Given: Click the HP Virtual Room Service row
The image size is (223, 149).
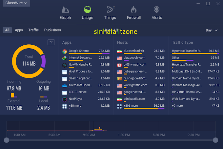Looking at the screenshot, I should click(195, 93).
